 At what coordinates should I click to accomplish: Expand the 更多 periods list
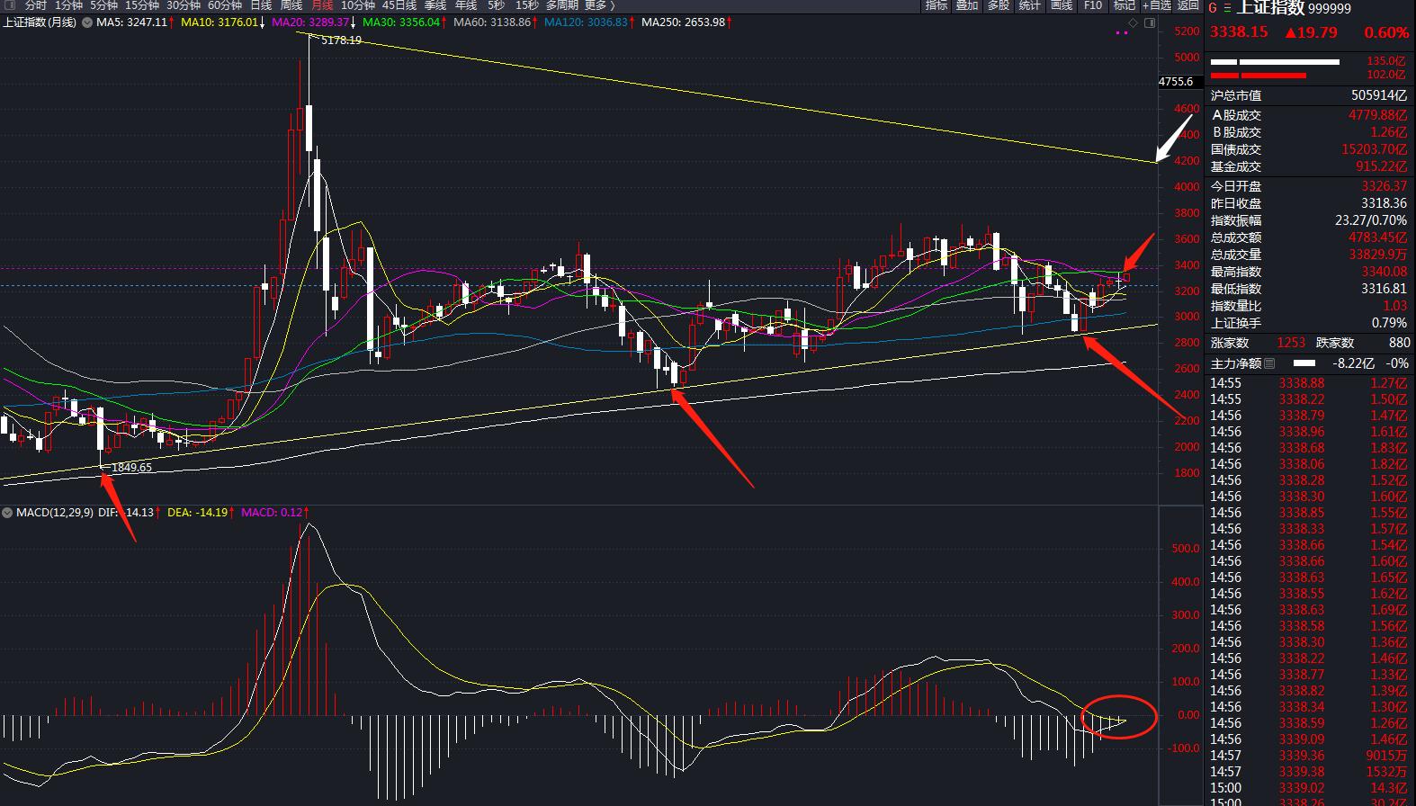tap(599, 5)
